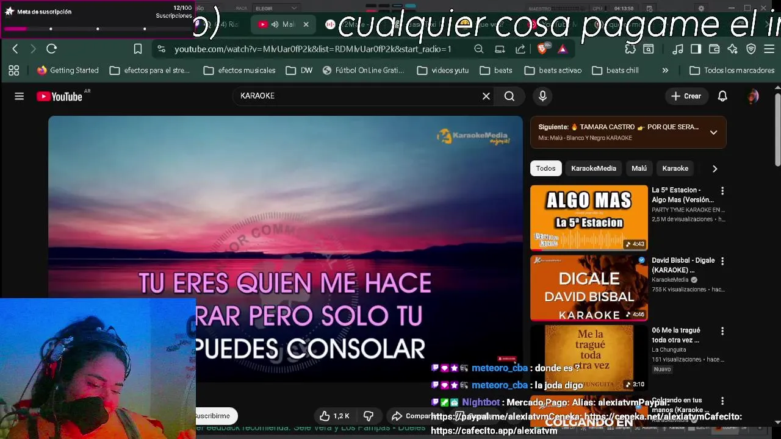Screen dimensions: 781x439
Task: Open the KaraokeMedia channel link under Digale
Action: tap(670, 280)
